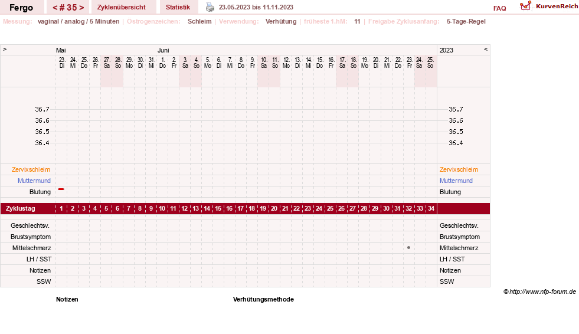
Task: Click the red bleeding marker on day 1
Action: coord(61,189)
